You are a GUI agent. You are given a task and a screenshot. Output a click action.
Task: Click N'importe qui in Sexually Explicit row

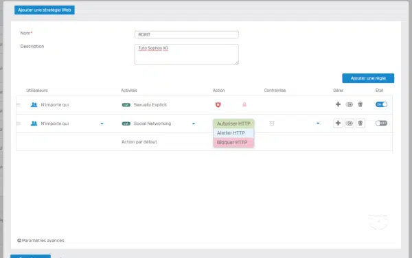coord(55,105)
